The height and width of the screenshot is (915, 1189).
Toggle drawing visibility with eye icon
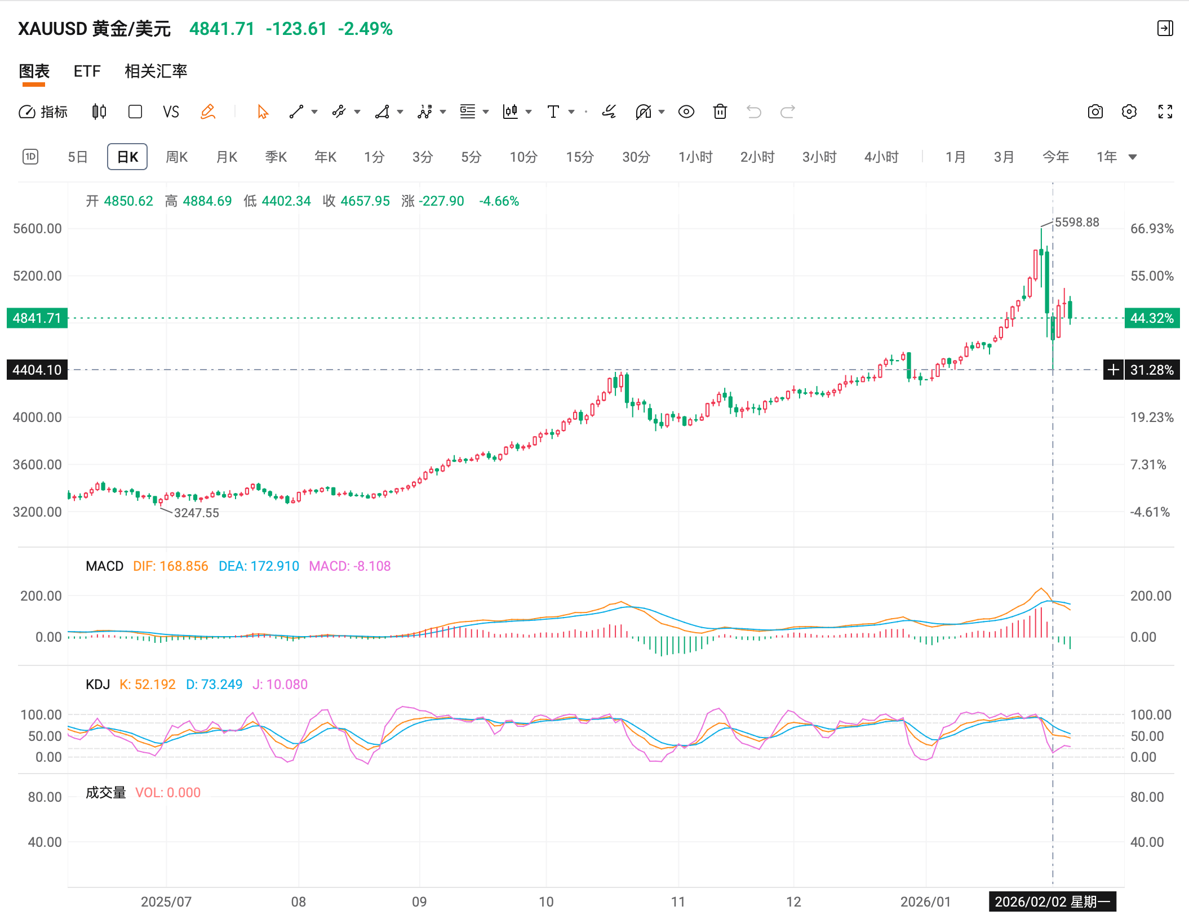click(x=686, y=112)
